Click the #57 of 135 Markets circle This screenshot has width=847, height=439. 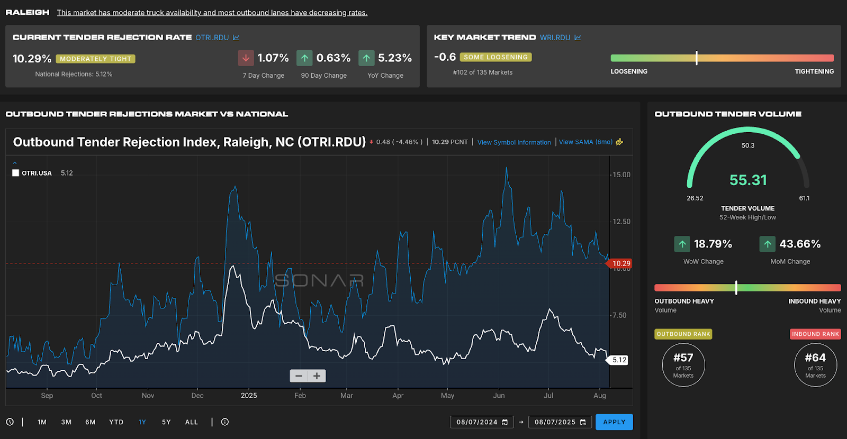[x=683, y=365]
